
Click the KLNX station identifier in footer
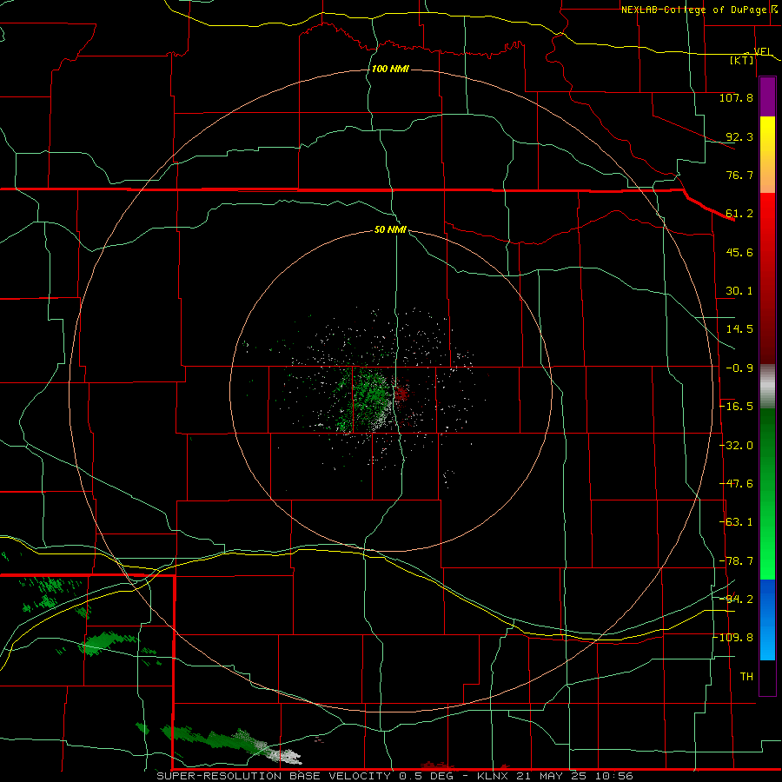coord(493,776)
